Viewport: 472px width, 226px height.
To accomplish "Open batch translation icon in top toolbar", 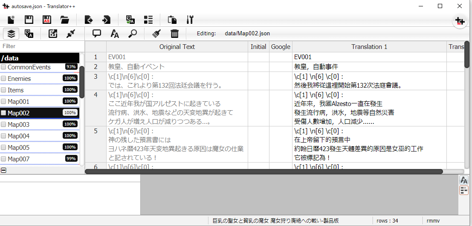I will [130, 20].
